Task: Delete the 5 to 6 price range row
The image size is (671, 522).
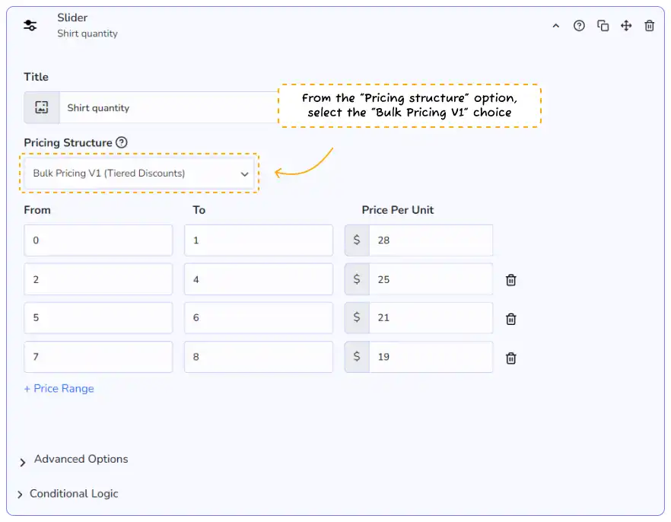Action: (511, 319)
